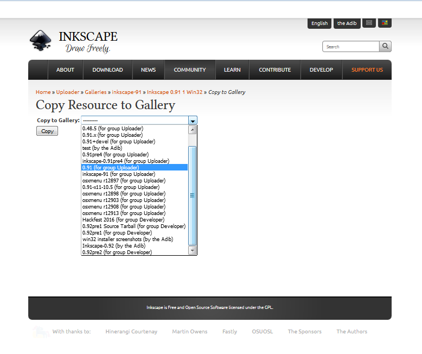The image size is (422, 354).
Task: Click the colorful gallery icon in top bar
Action: (x=385, y=23)
